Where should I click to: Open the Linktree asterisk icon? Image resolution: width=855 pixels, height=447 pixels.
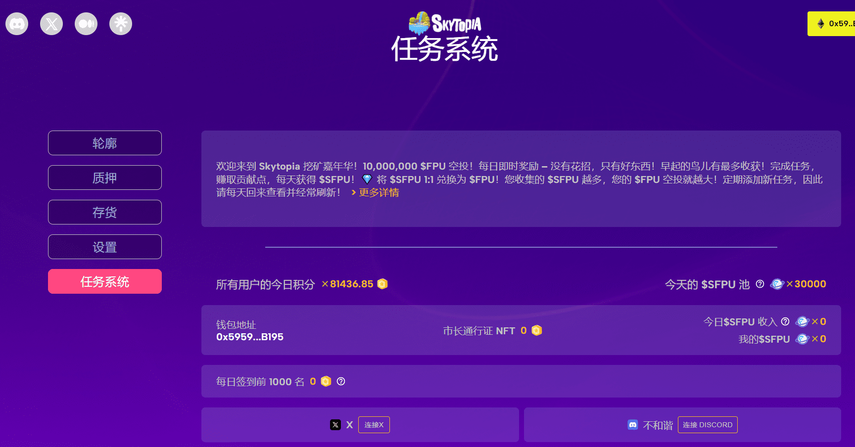121,24
